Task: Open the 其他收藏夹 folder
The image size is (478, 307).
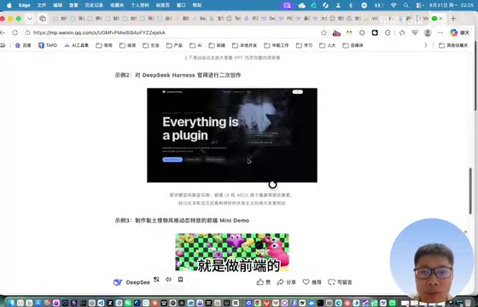Action: pyautogui.click(x=453, y=45)
